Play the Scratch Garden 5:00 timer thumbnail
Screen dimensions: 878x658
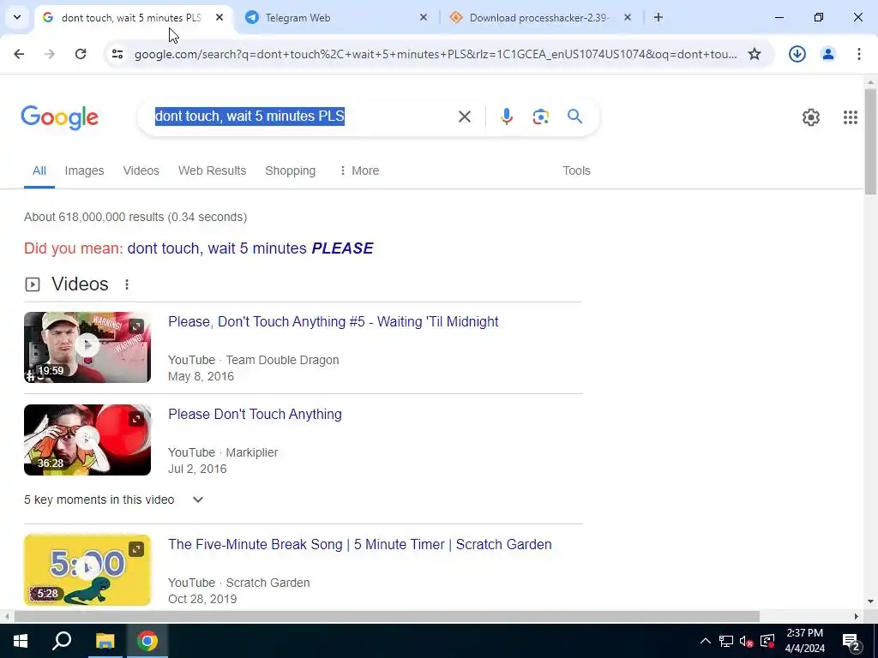point(87,570)
